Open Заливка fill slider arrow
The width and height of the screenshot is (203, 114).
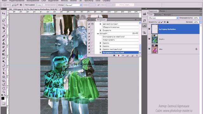pyautogui.click(x=200, y=22)
